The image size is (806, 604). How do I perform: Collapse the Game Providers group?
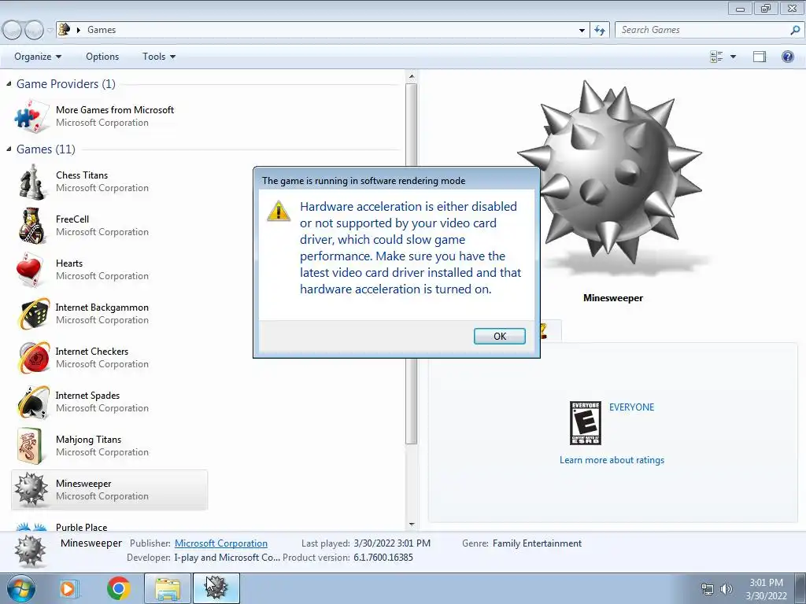9,83
